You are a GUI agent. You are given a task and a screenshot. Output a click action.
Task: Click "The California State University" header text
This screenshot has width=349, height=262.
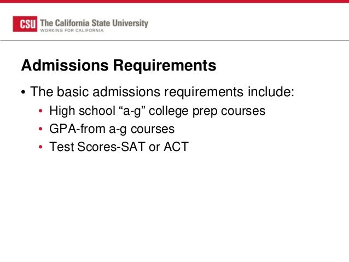pyautogui.click(x=94, y=24)
